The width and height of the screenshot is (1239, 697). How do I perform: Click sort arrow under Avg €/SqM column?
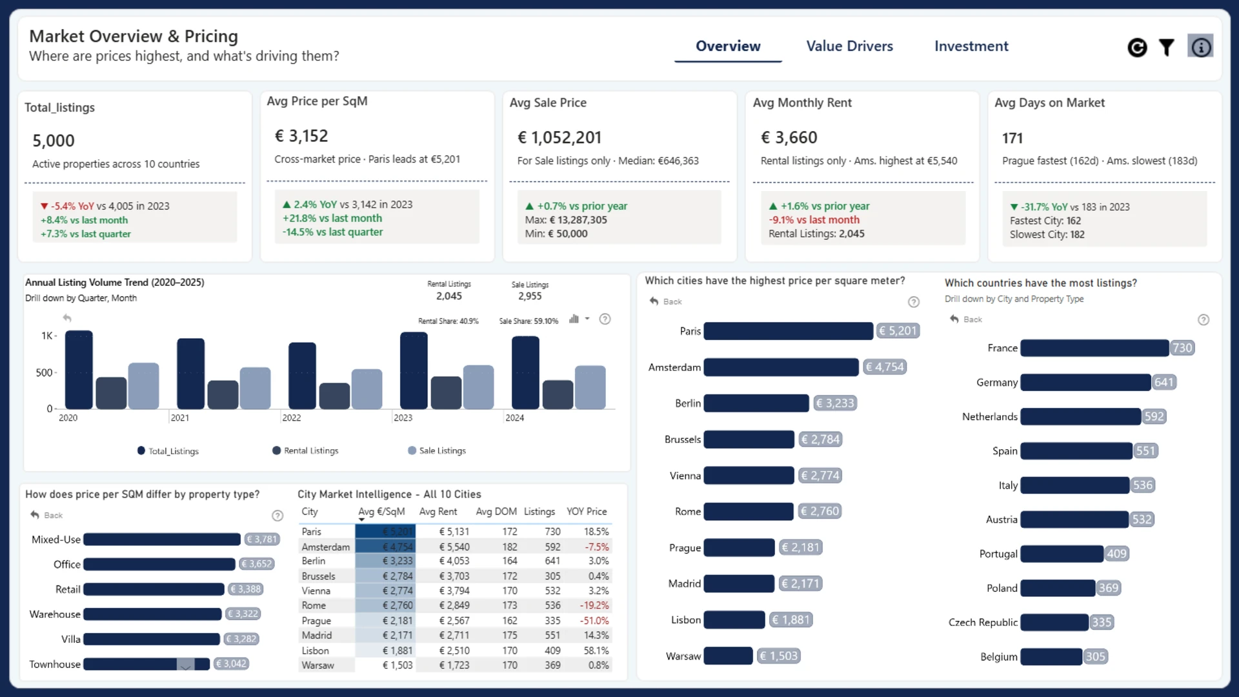362,520
